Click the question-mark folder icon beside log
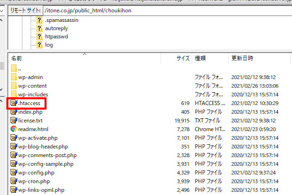 (39, 45)
